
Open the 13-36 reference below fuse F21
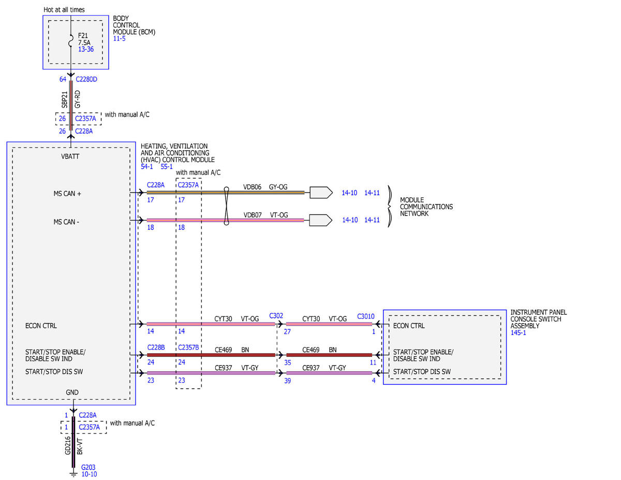(x=86, y=49)
